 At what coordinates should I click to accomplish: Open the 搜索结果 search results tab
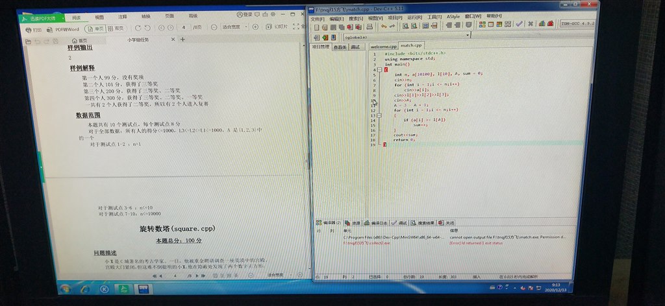(422, 222)
